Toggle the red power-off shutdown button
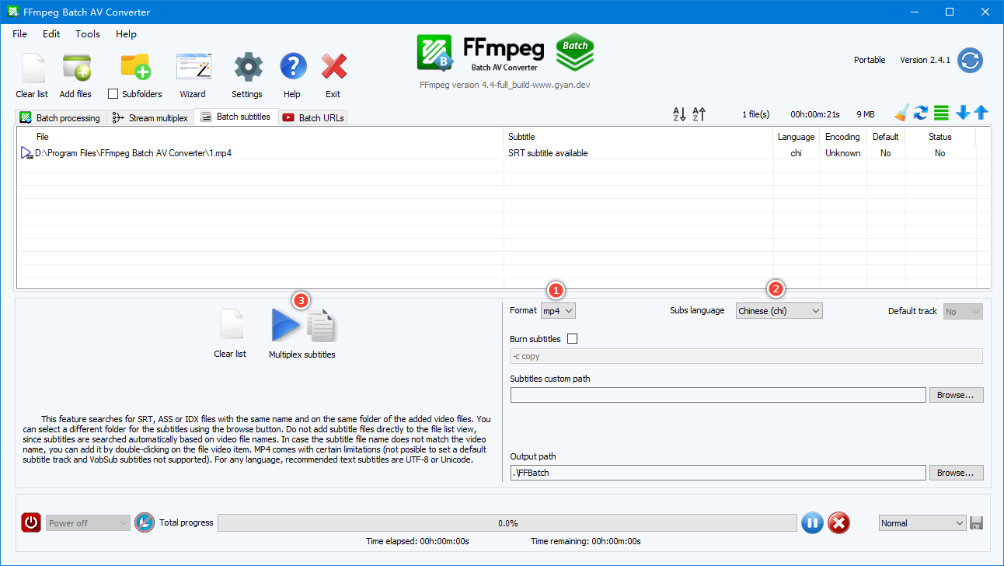Image resolution: width=1004 pixels, height=566 pixels. click(31, 523)
